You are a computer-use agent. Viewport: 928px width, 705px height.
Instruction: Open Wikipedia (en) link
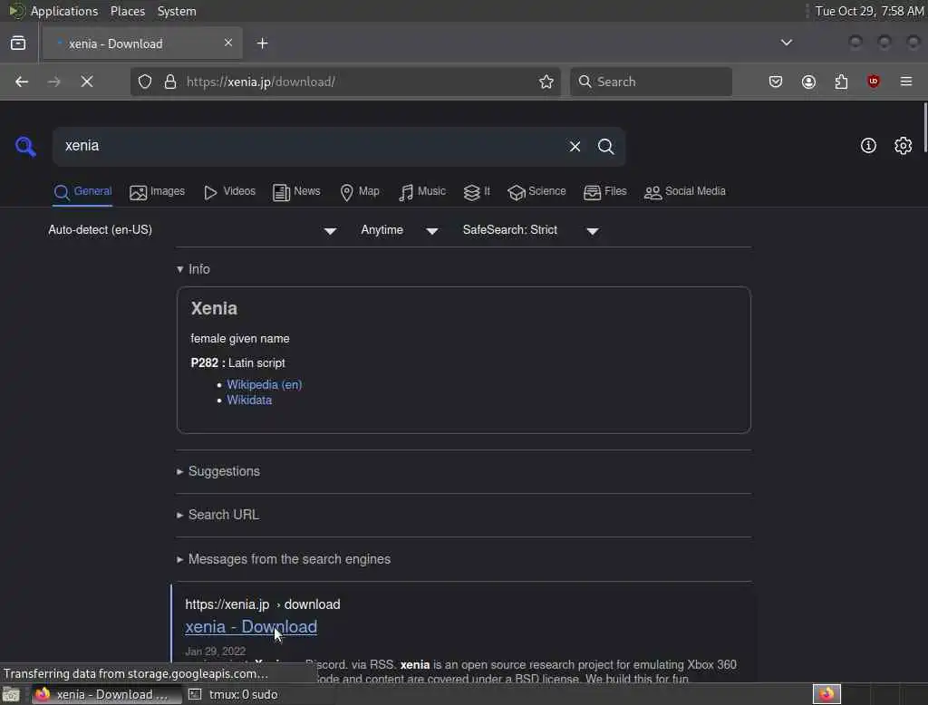pos(264,385)
